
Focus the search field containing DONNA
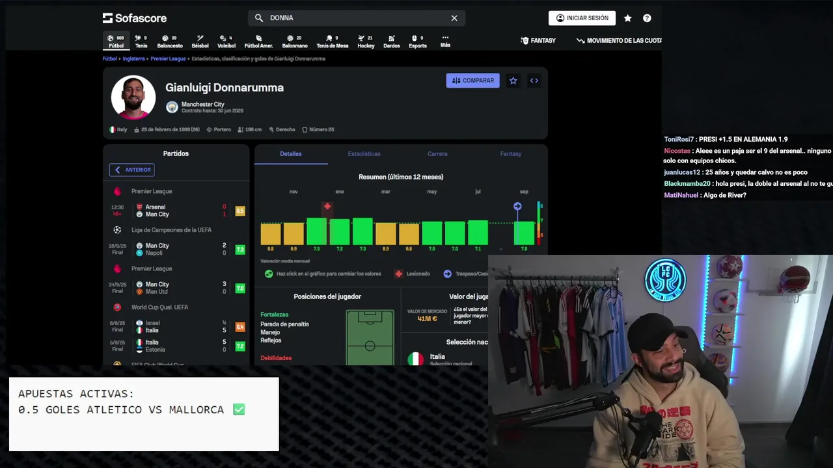coord(357,18)
